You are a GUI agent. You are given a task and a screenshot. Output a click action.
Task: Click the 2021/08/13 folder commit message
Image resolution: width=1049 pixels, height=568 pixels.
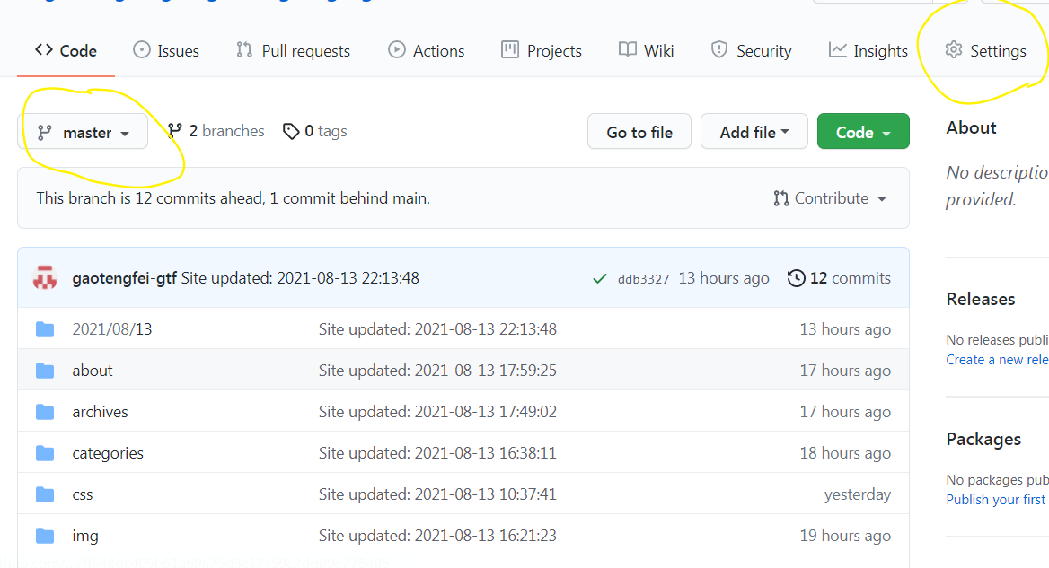coord(437,328)
